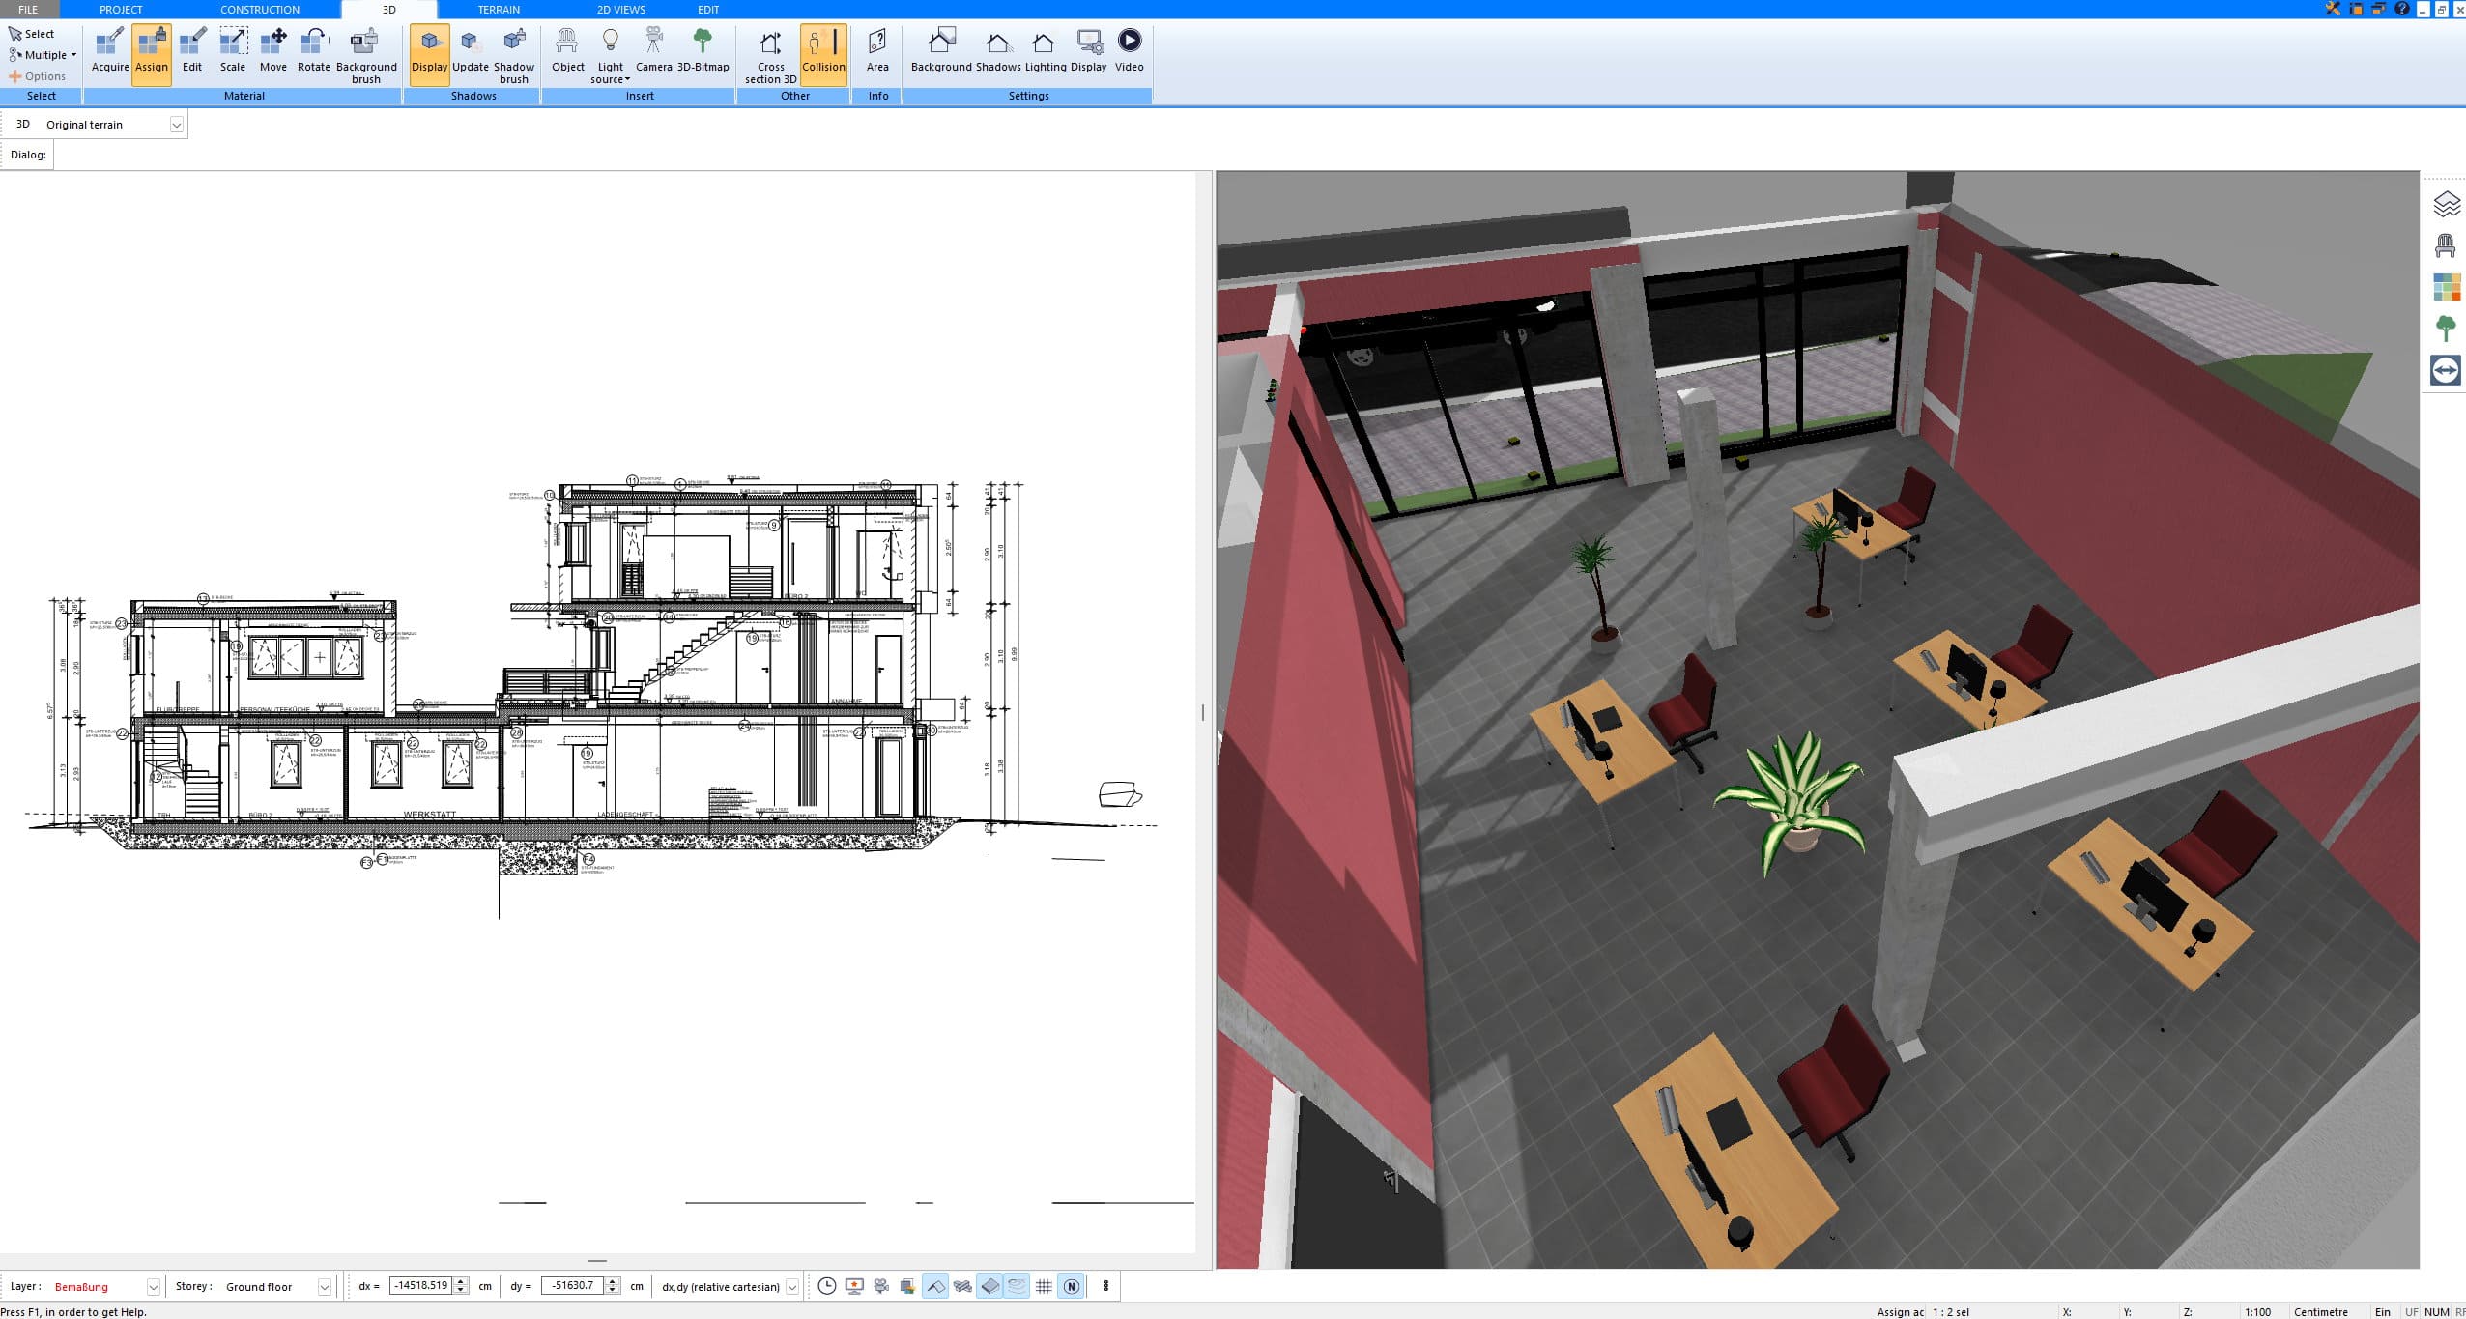The width and height of the screenshot is (2466, 1319).
Task: Open Cross section 3D tool
Action: [770, 56]
